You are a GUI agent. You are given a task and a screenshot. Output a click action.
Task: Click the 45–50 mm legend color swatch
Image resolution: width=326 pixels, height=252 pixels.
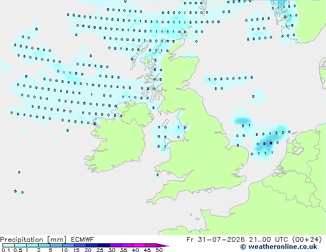pos(151,245)
